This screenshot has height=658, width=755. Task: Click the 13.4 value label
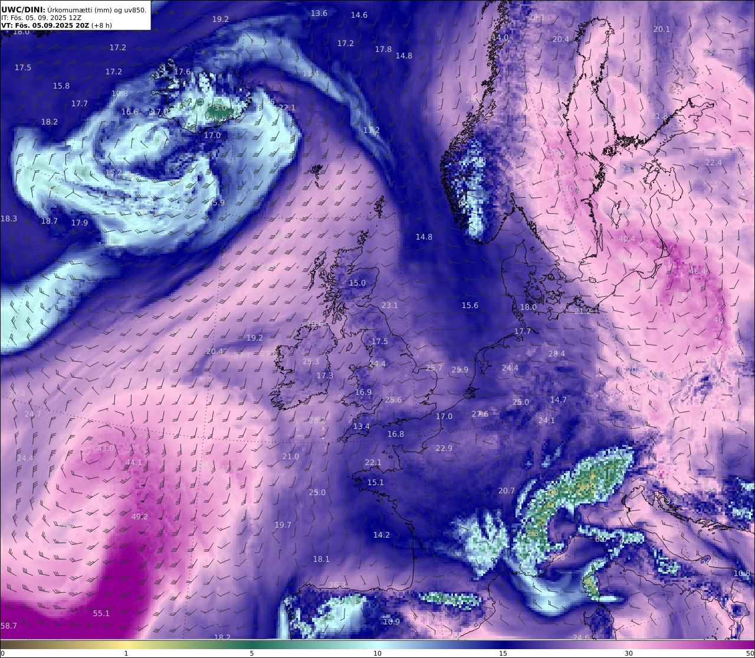362,426
